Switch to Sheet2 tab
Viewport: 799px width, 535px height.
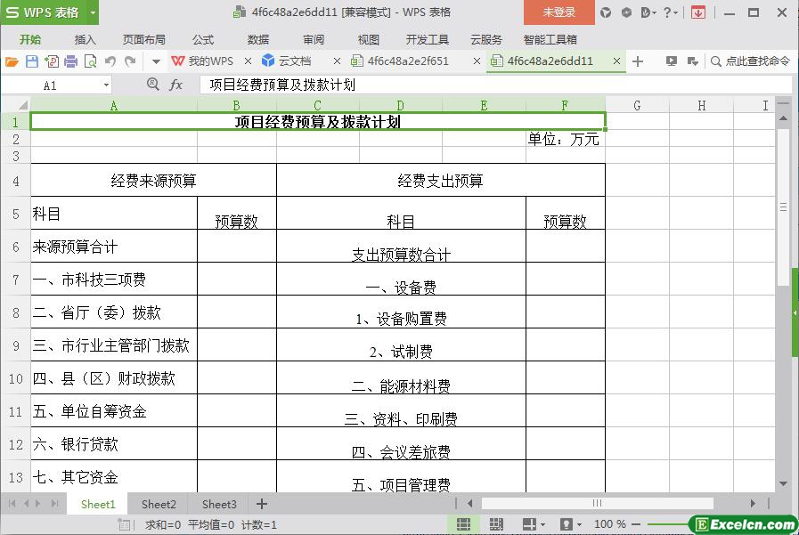pyautogui.click(x=159, y=505)
